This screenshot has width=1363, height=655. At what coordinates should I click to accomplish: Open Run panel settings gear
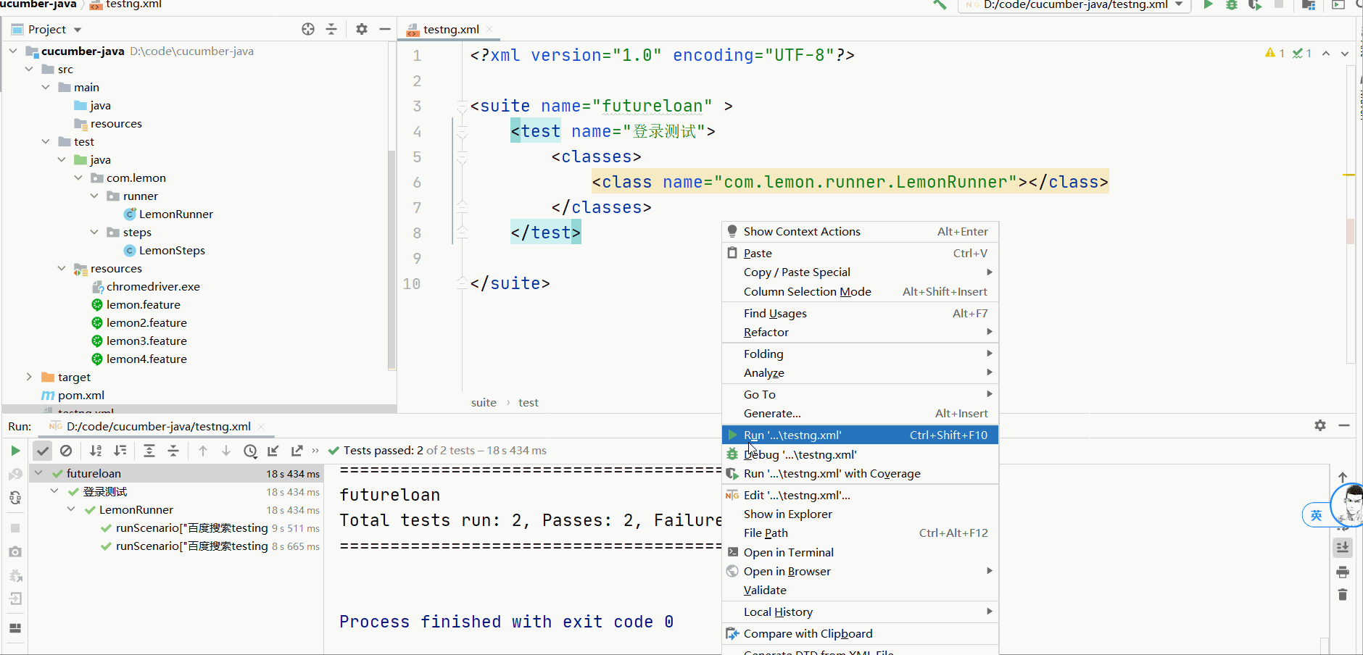[1320, 425]
